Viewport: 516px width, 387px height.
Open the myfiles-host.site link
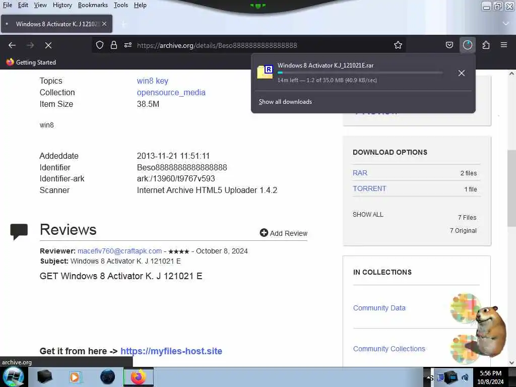pyautogui.click(x=171, y=351)
